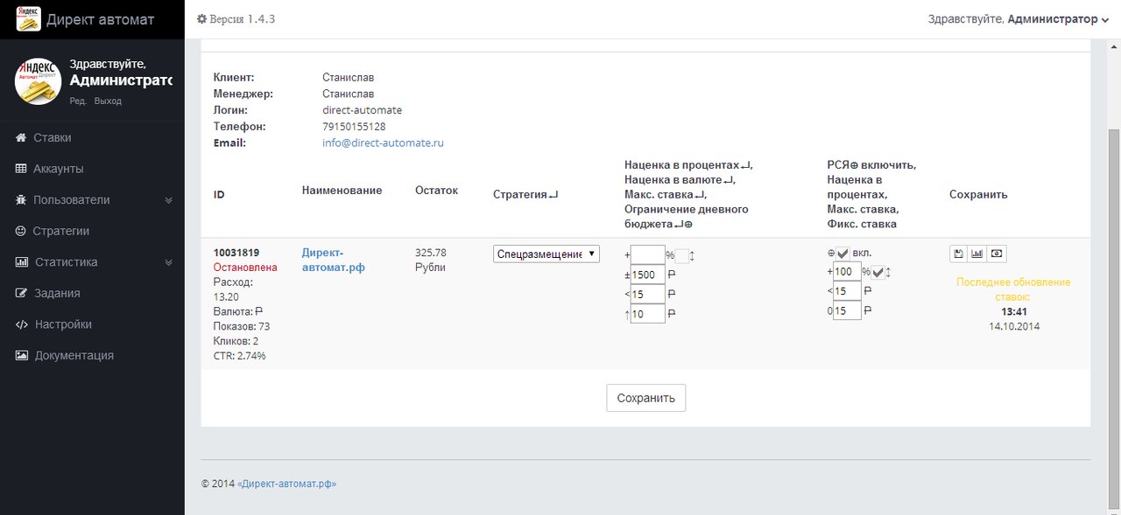
Task: Open the info@direct-automate.ru email link
Action: (383, 143)
